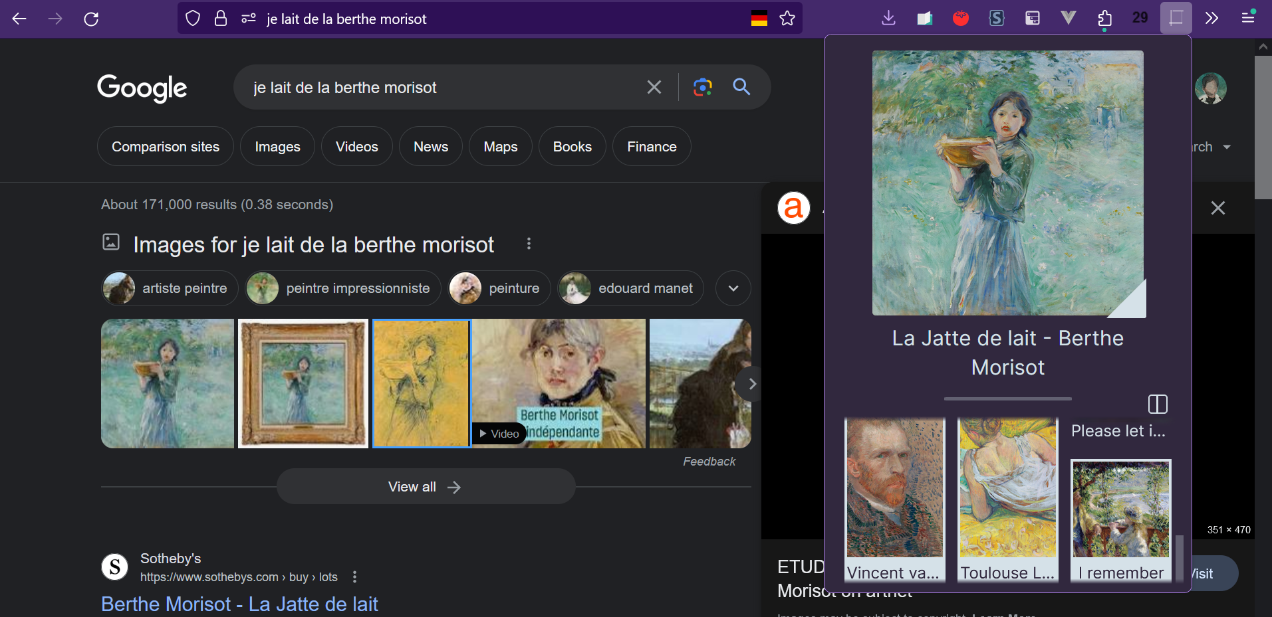Open the Sotheby's site name link
The image size is (1272, 617).
[x=171, y=559]
